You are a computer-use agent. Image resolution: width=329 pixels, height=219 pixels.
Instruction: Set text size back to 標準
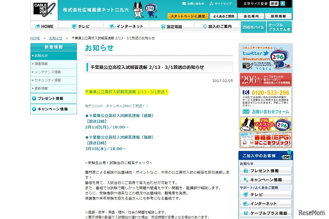click(x=275, y=4)
